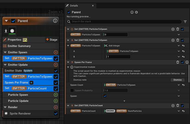Delete the Set ParticleCount module
This screenshot has height=124, width=190.
click(178, 106)
